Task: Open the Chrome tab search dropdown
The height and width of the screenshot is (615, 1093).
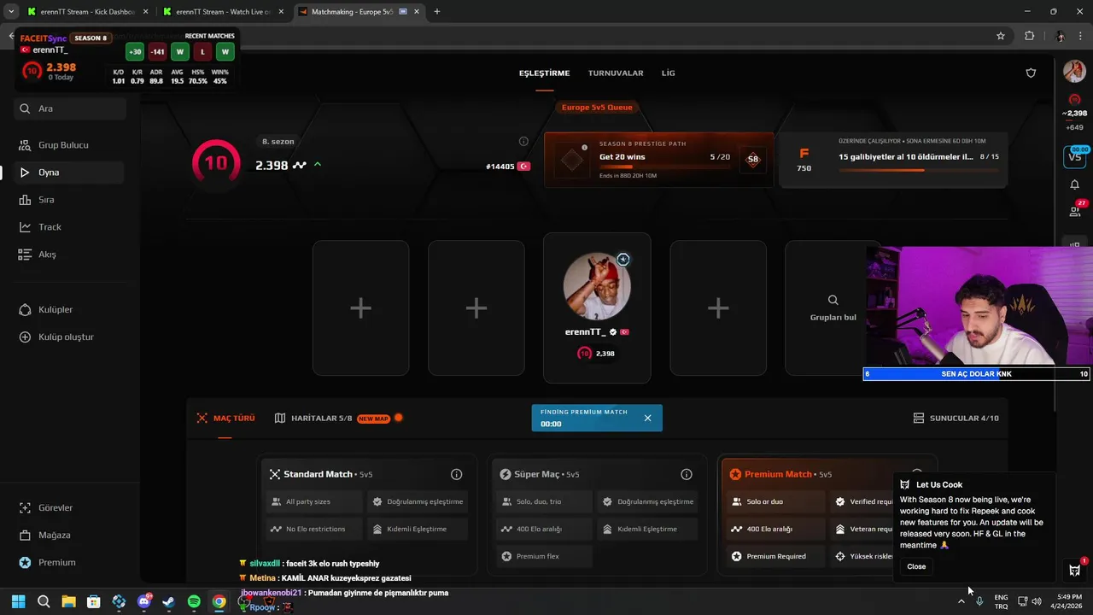Action: pyautogui.click(x=11, y=12)
